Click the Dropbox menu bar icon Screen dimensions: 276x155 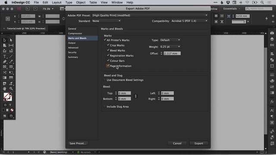click(228, 3)
